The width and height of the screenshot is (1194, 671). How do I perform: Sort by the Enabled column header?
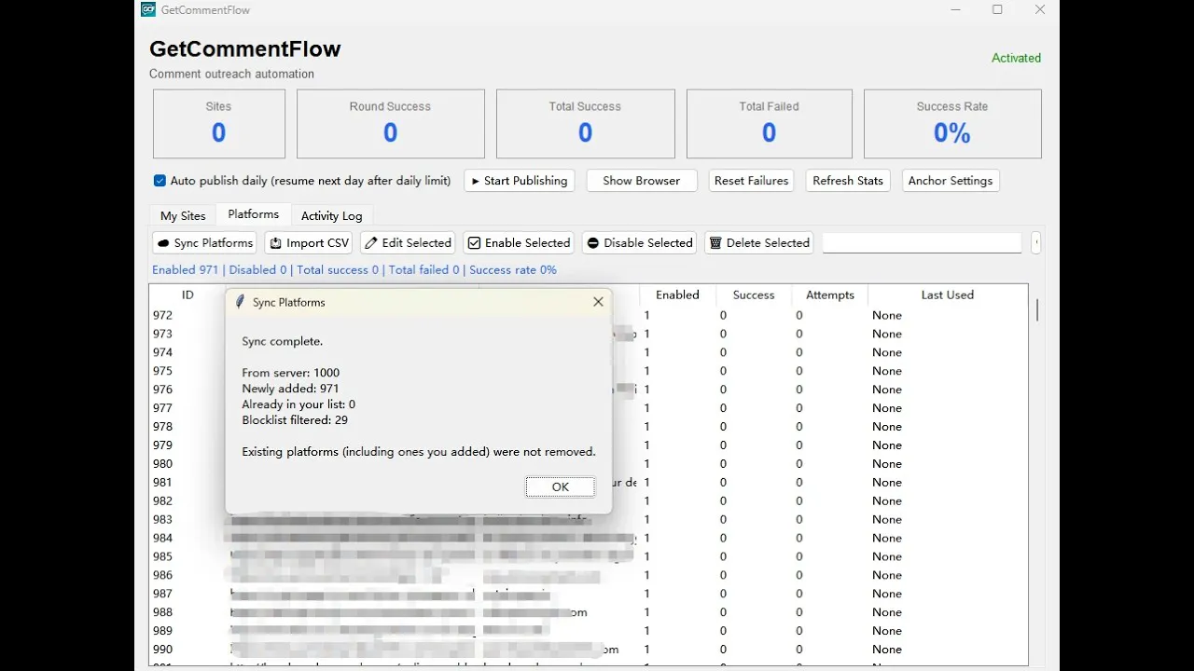[x=677, y=294]
